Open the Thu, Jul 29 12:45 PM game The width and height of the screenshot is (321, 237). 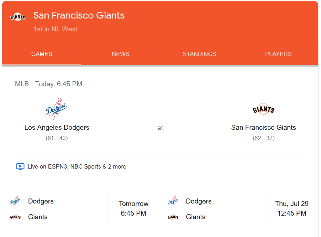coord(291,209)
